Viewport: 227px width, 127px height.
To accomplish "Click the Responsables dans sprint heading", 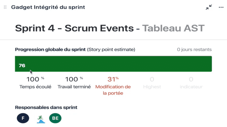I will 46,108.
